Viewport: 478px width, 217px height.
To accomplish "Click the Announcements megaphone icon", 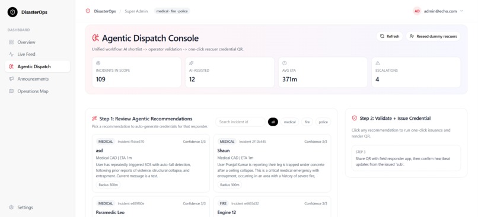I will [11, 79].
